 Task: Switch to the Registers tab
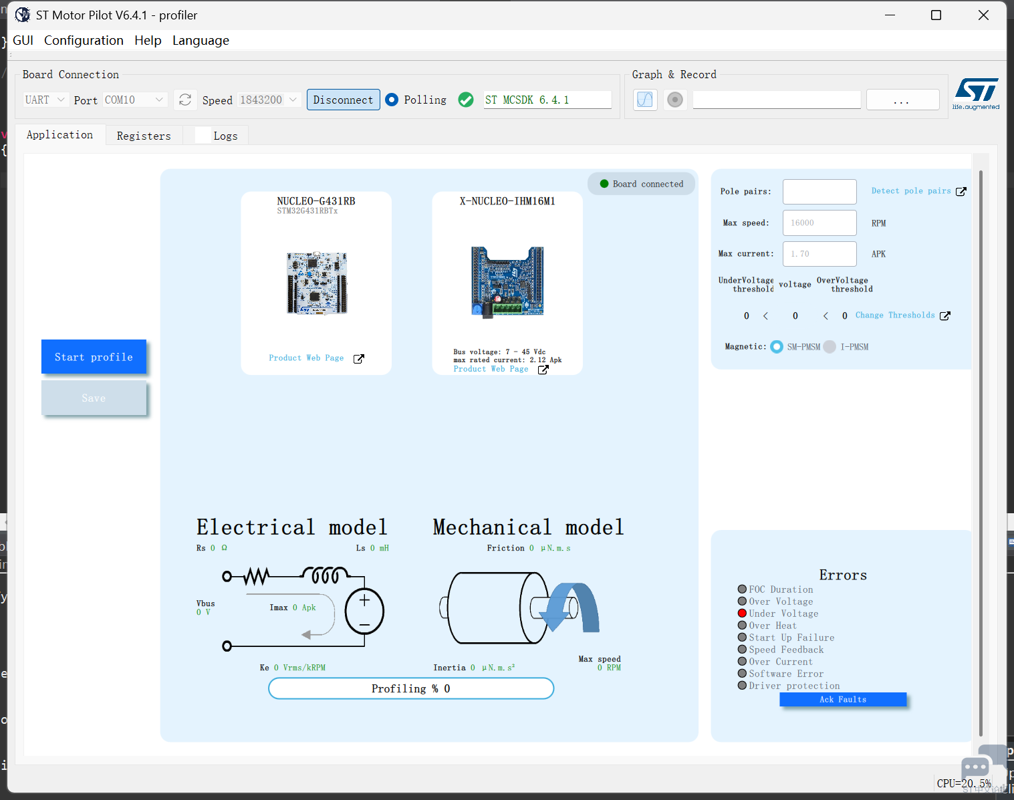coord(144,136)
